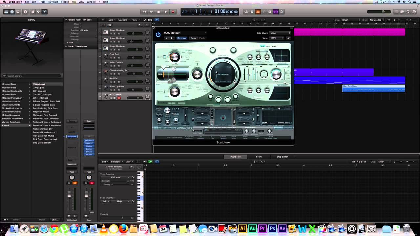Switch to the Step Editor tab

282,157
